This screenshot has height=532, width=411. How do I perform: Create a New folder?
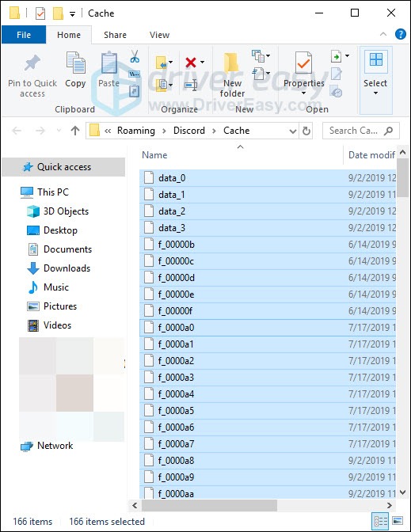pyautogui.click(x=232, y=74)
